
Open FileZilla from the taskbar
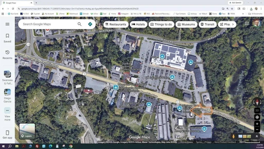point(37,146)
